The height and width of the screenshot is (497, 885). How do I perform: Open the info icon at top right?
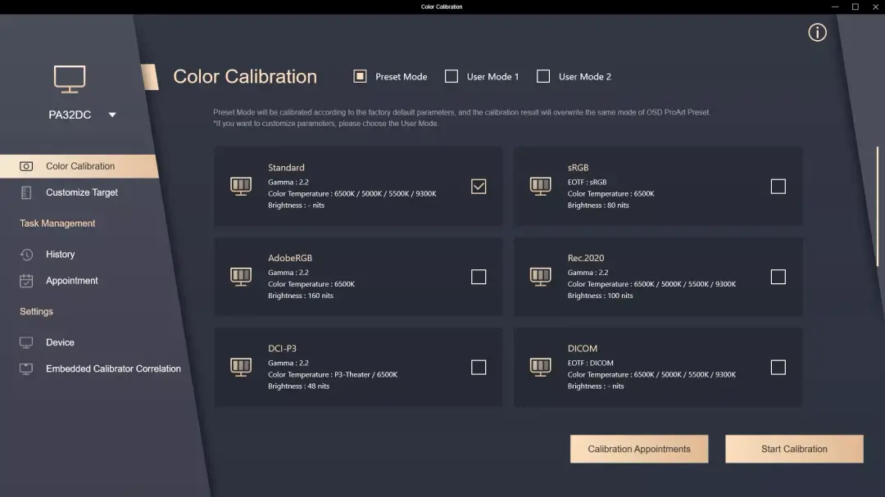point(817,33)
